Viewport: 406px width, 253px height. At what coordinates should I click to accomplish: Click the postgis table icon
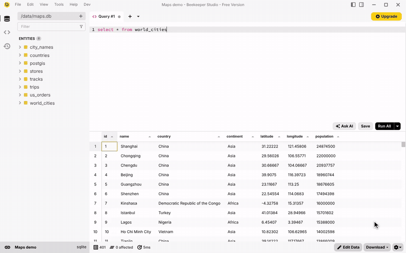(26, 63)
